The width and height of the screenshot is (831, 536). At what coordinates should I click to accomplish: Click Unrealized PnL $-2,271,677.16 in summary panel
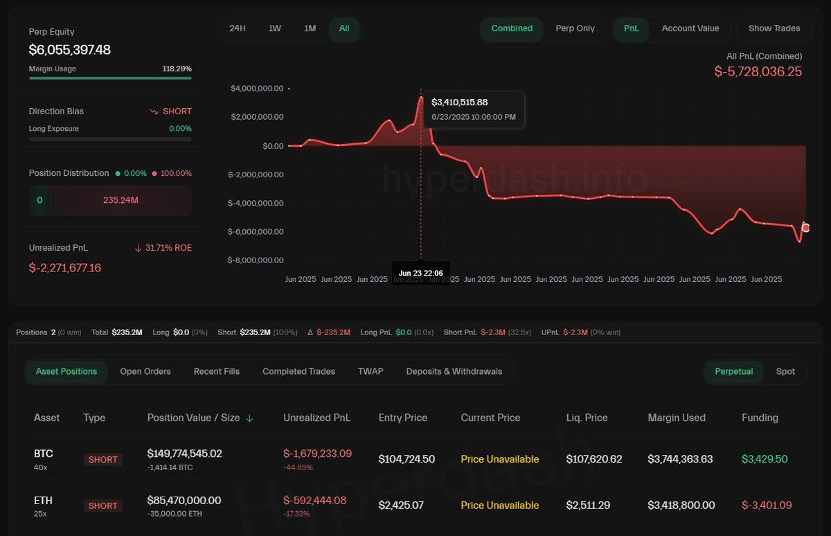point(65,267)
